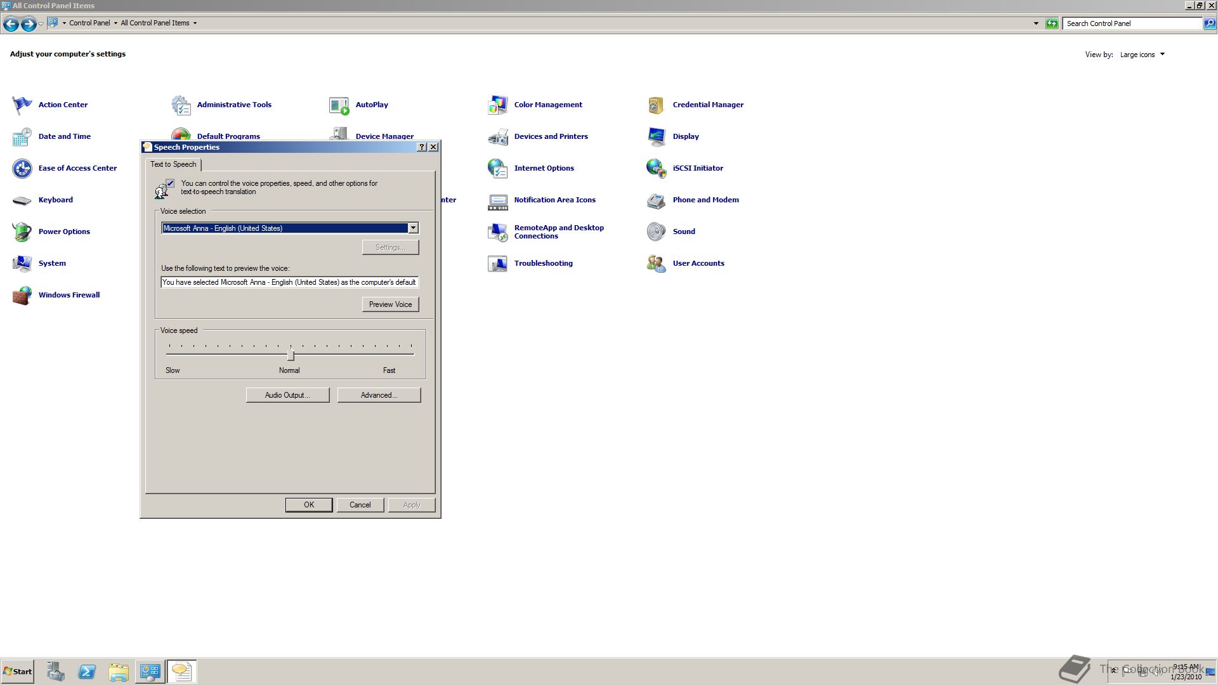Click Control Panel in the breadcrumb

pyautogui.click(x=89, y=23)
